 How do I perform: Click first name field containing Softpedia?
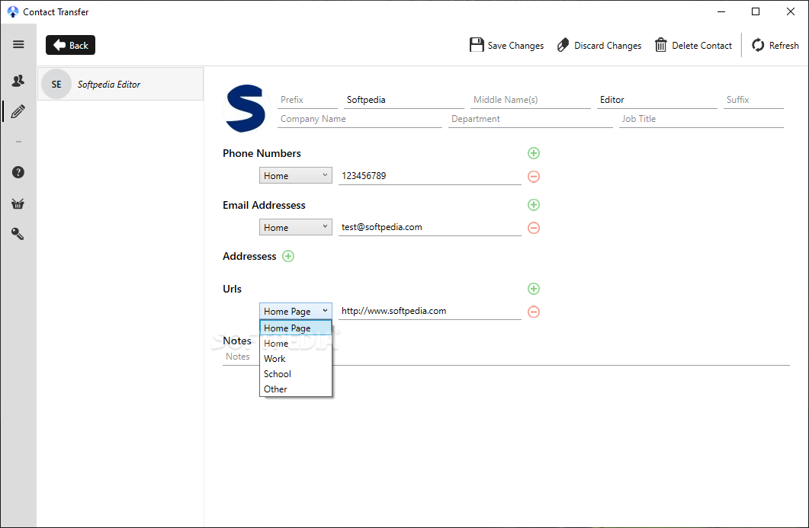404,100
